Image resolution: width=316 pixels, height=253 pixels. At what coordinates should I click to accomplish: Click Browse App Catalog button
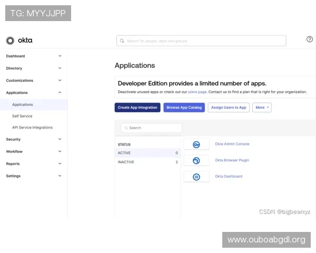tap(184, 108)
